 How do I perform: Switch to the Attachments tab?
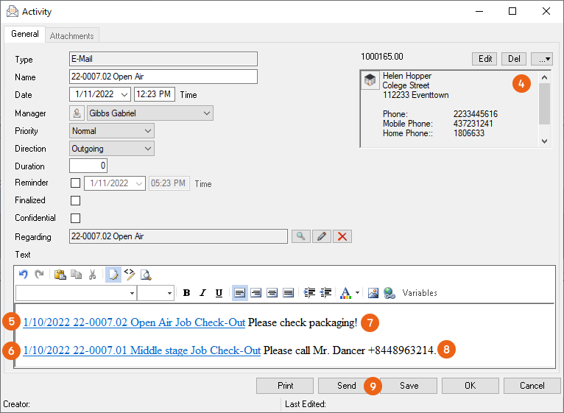coord(71,35)
